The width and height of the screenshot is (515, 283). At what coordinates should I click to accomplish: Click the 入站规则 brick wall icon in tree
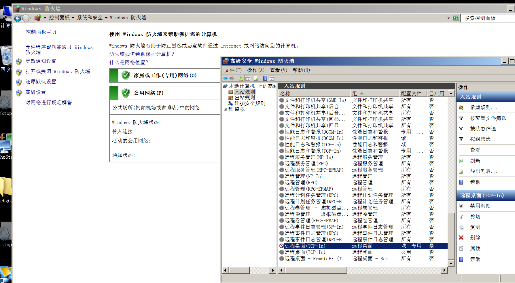pos(230,92)
